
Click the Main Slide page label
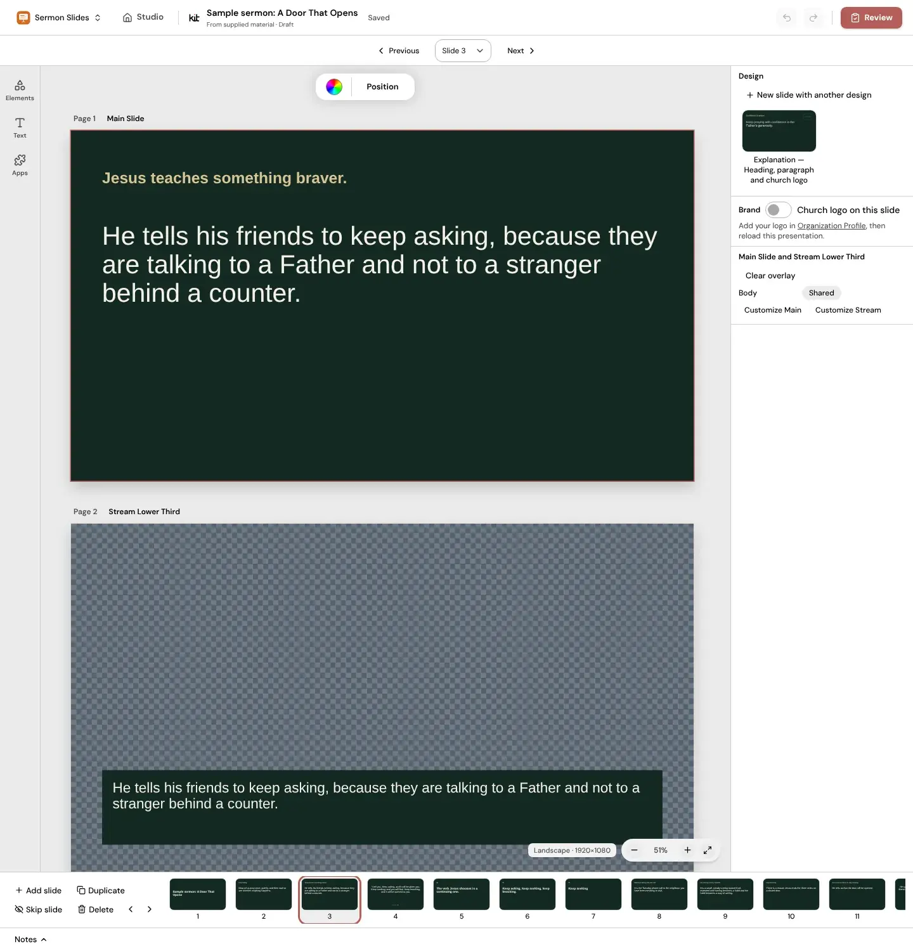[126, 119]
